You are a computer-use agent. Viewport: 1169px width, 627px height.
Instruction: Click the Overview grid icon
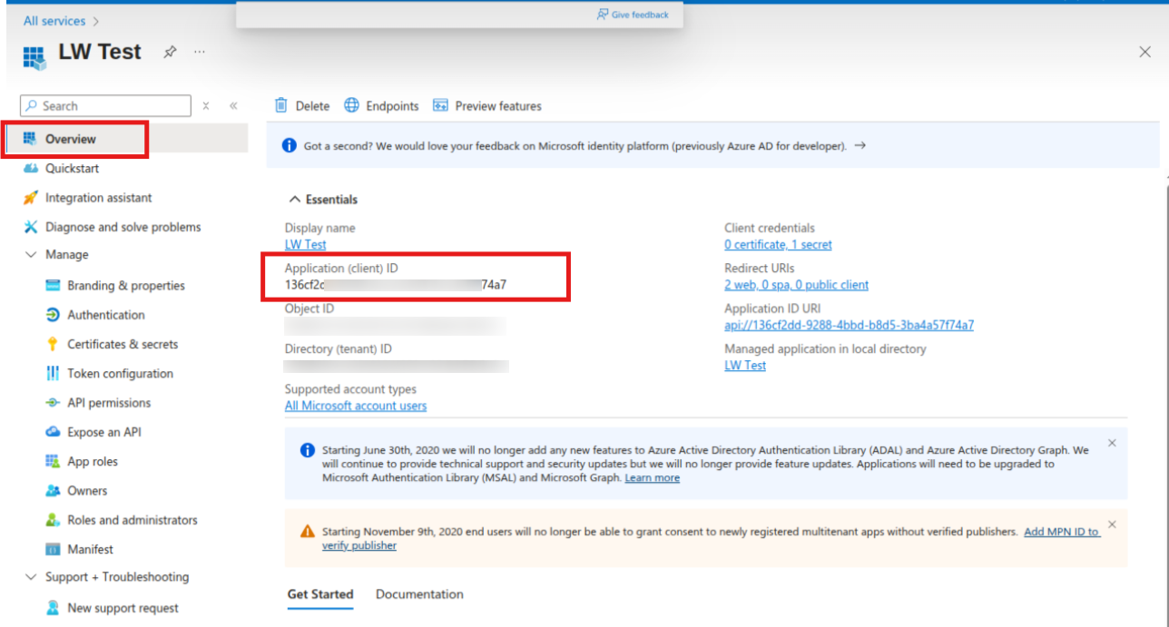[29, 139]
